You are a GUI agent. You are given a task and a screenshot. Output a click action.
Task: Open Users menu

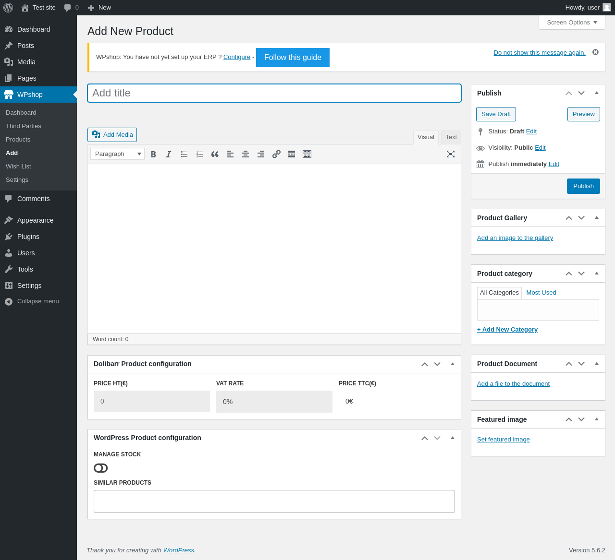click(x=38, y=253)
